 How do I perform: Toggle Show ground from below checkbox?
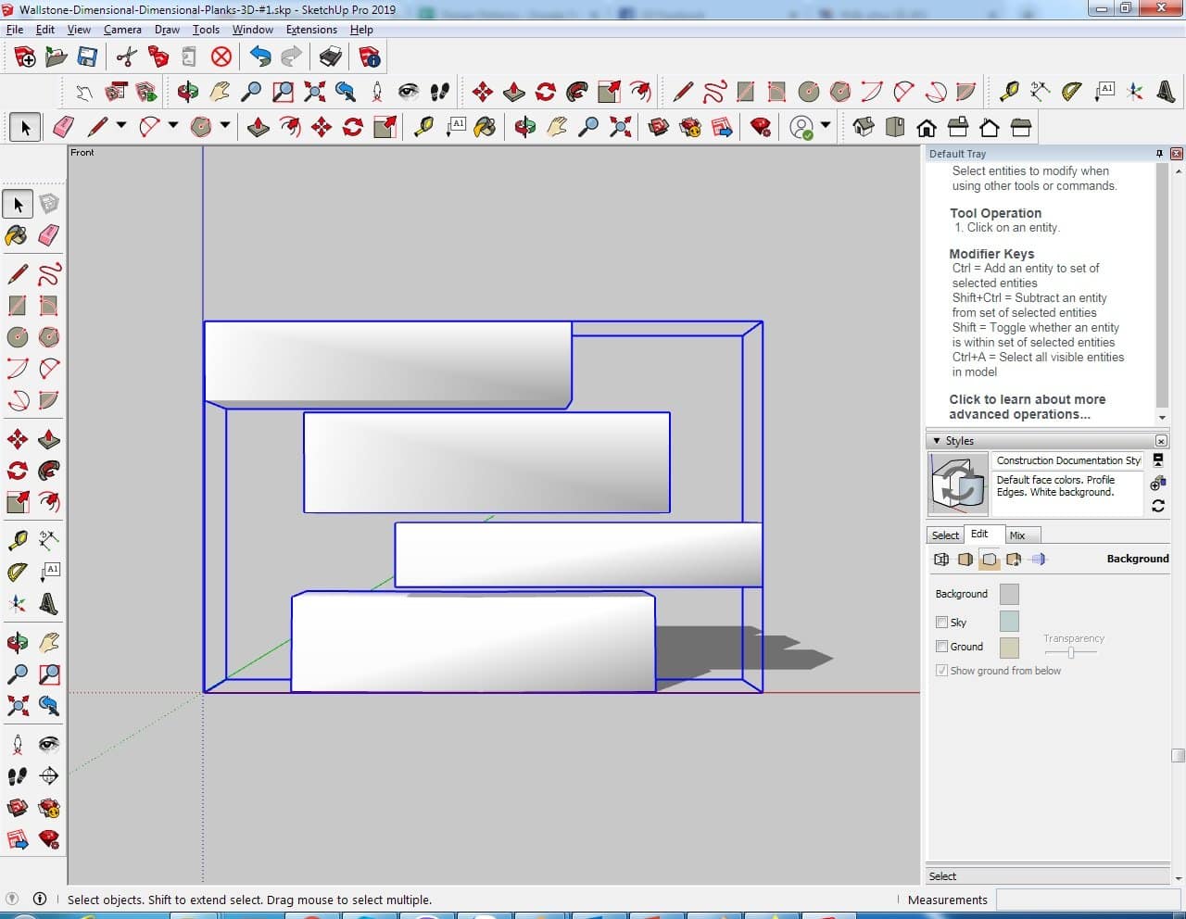pos(941,671)
